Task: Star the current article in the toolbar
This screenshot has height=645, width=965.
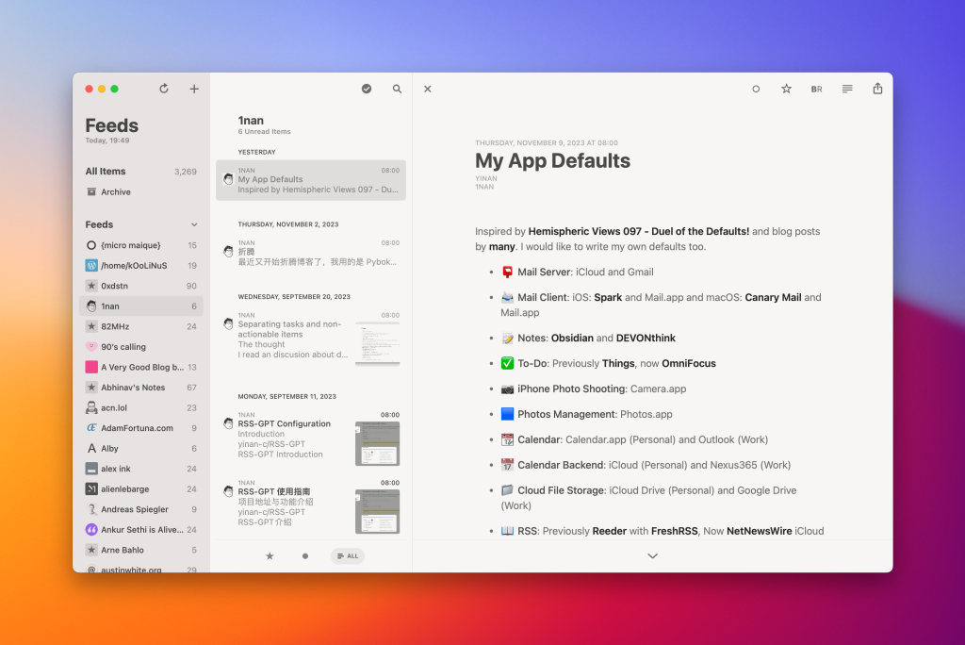Action: (x=786, y=88)
